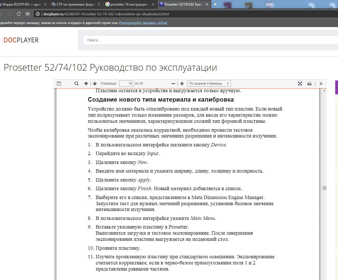338x280 pixels.
Task: Open a new browser tab
Action: point(215,4)
